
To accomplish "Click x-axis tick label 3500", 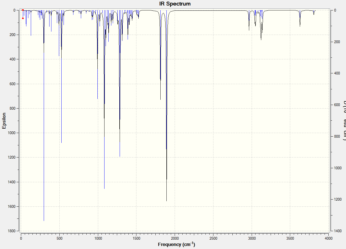I will pyautogui.click(x=290, y=238).
